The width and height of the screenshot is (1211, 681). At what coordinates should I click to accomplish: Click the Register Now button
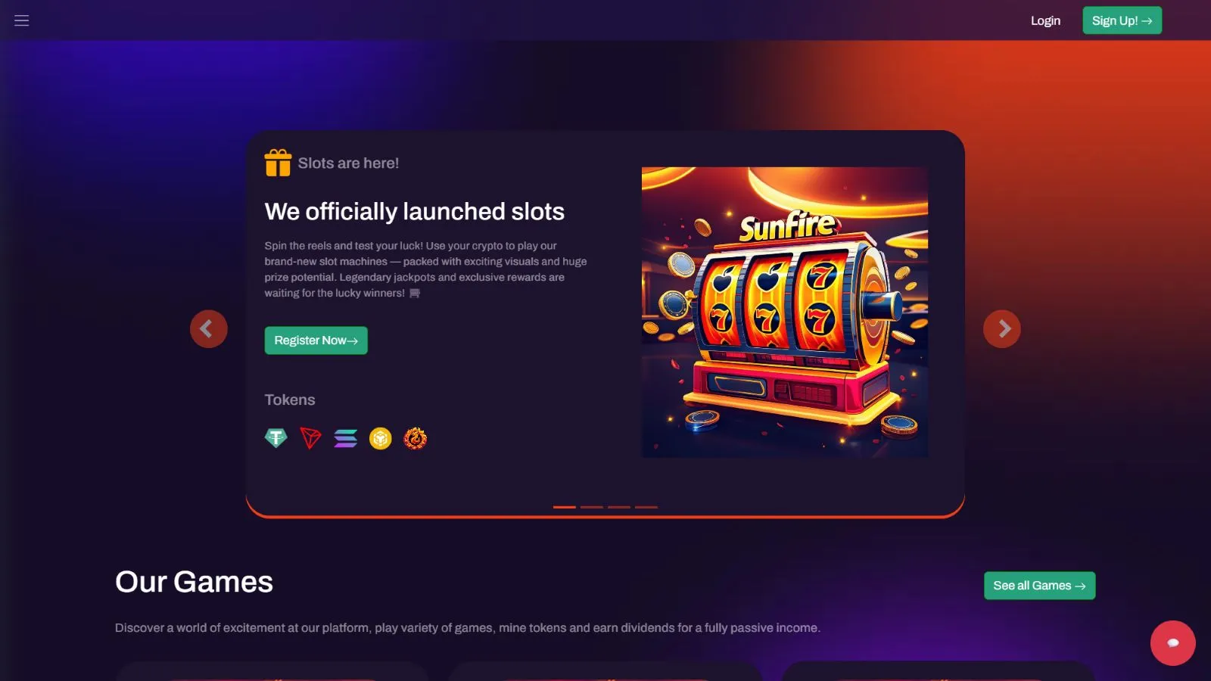click(x=316, y=340)
